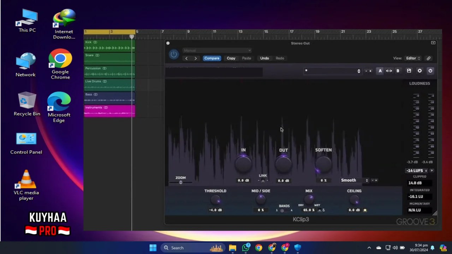Click the Redo button in plugin header

click(280, 58)
